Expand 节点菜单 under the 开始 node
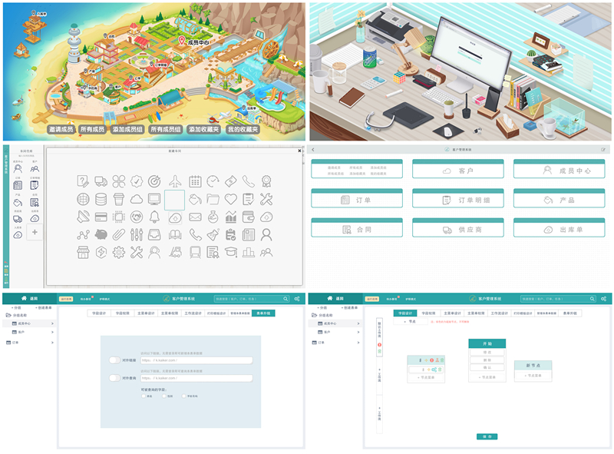The width and height of the screenshot is (614, 454). coord(487,377)
